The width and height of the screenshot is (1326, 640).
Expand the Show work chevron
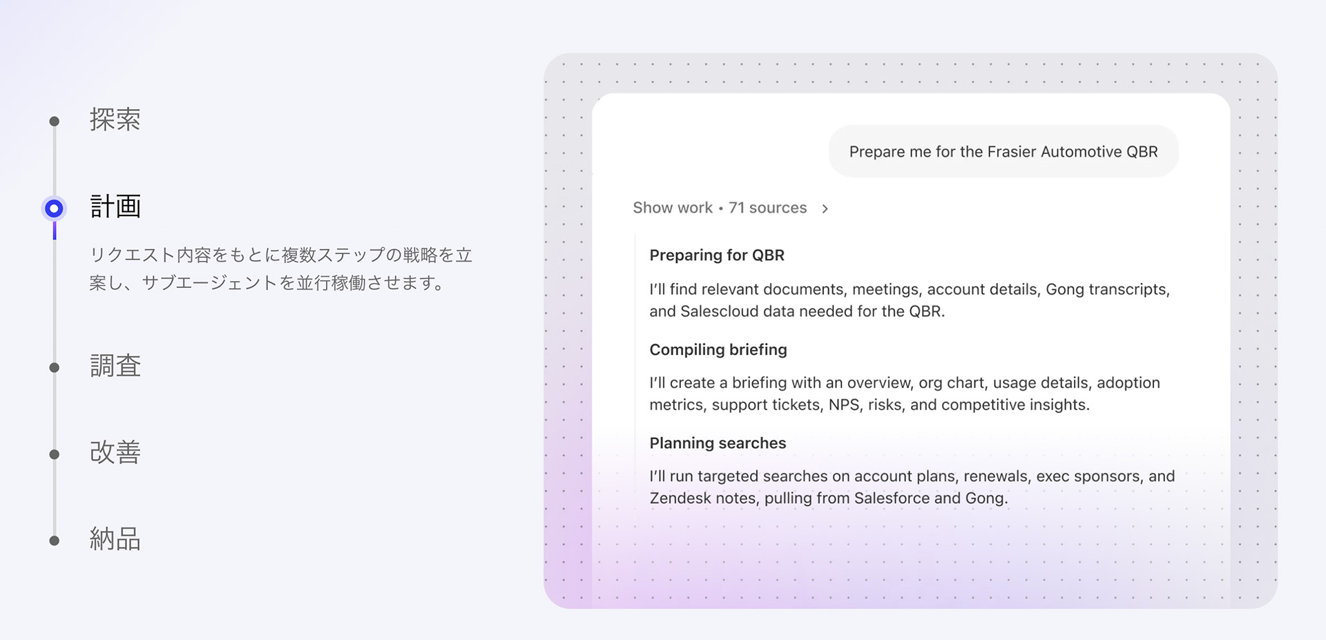pyautogui.click(x=826, y=208)
